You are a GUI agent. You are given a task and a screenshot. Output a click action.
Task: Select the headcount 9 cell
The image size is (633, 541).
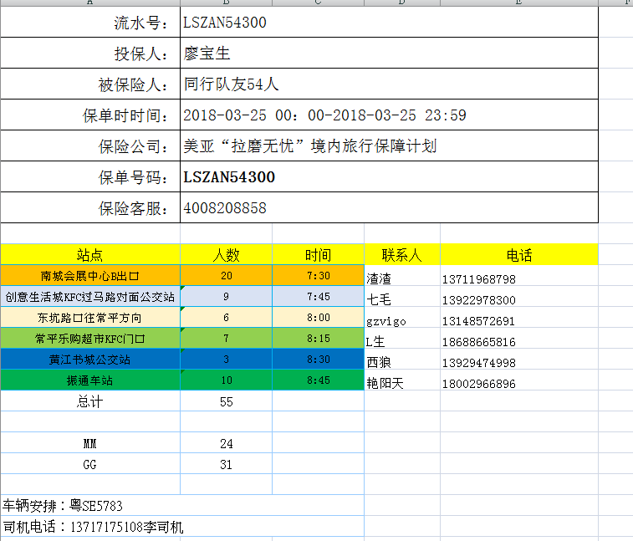click(x=226, y=297)
